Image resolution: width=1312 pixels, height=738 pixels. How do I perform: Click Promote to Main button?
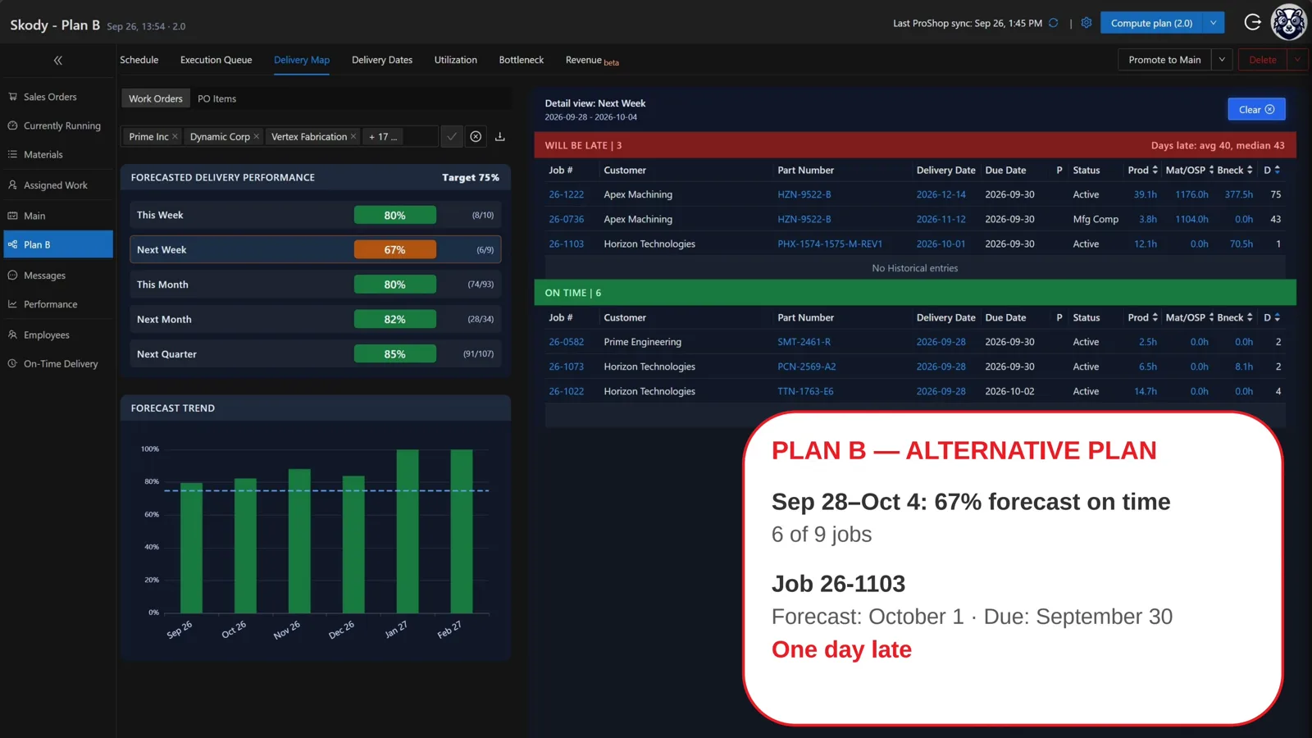pyautogui.click(x=1164, y=60)
